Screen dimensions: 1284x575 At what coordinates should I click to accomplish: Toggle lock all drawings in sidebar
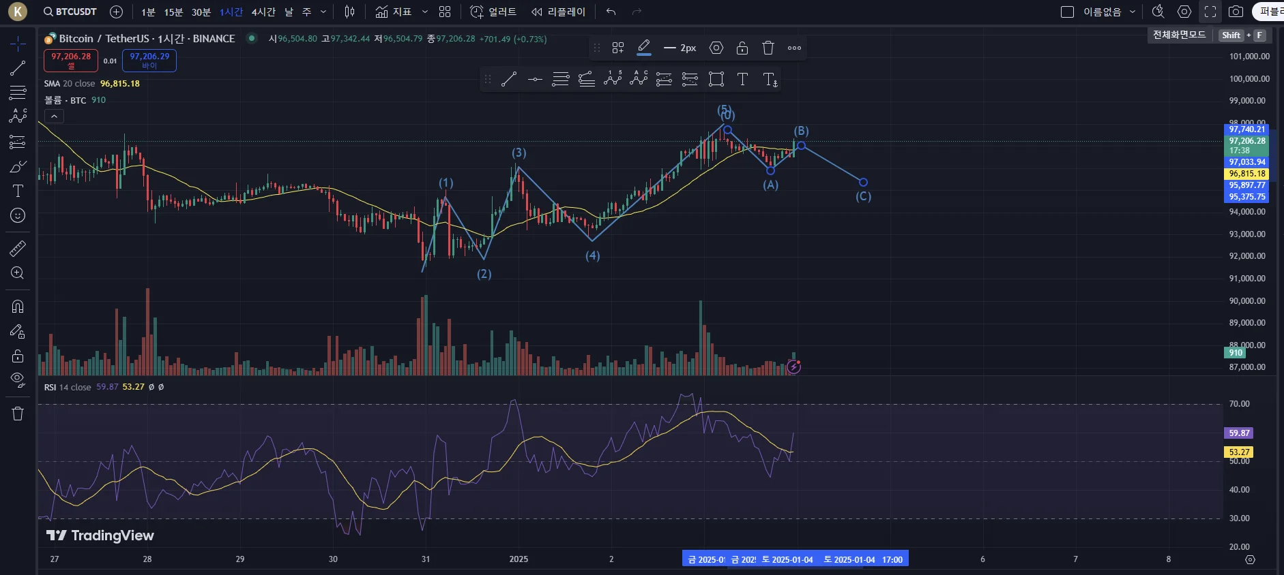(18, 356)
